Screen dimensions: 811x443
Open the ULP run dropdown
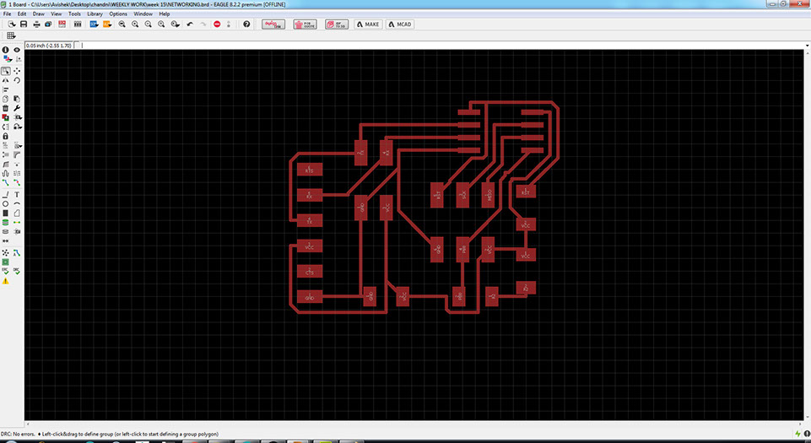[107, 24]
